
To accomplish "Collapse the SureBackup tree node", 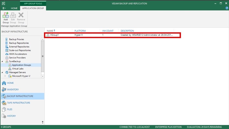I will pyautogui.click(x=2, y=61).
